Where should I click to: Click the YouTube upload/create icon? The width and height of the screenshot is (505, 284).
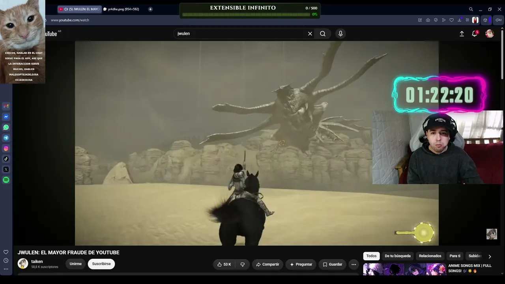(462, 34)
